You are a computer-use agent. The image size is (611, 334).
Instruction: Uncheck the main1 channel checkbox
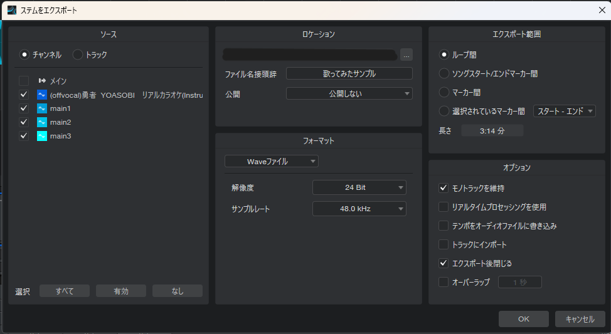click(24, 108)
